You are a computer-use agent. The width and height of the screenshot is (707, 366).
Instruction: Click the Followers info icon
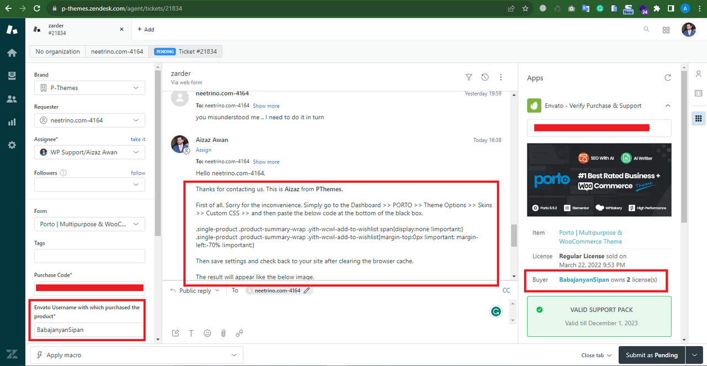[64, 173]
